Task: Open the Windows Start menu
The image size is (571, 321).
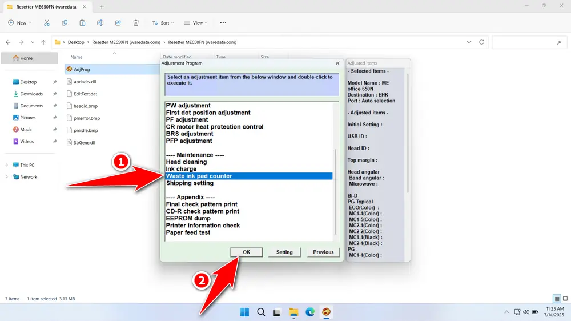Action: tap(245, 312)
